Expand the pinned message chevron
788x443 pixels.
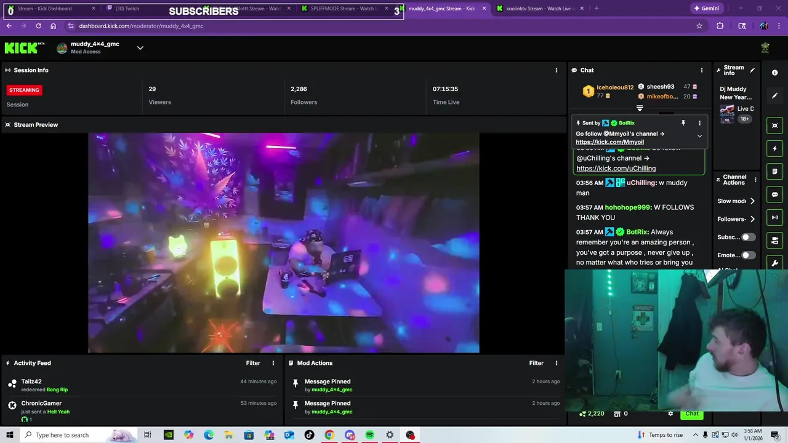click(699, 136)
